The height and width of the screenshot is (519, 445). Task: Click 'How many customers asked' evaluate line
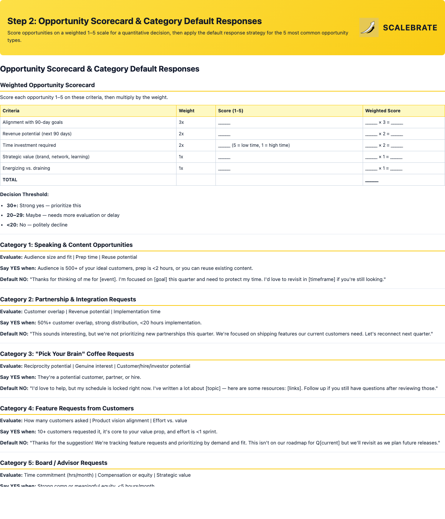[x=93, y=420]
